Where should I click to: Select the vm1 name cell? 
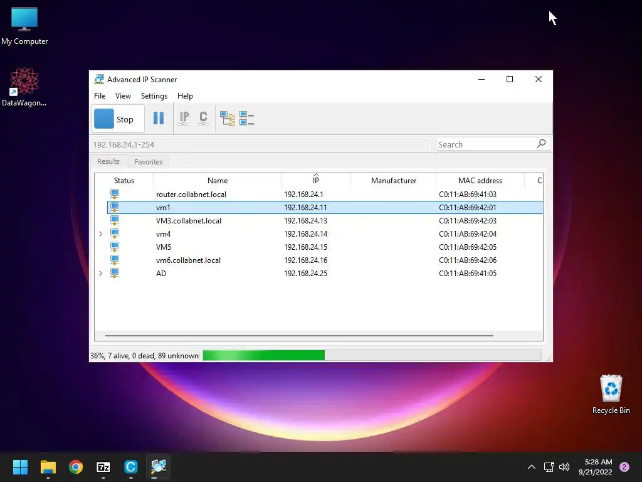coord(163,207)
